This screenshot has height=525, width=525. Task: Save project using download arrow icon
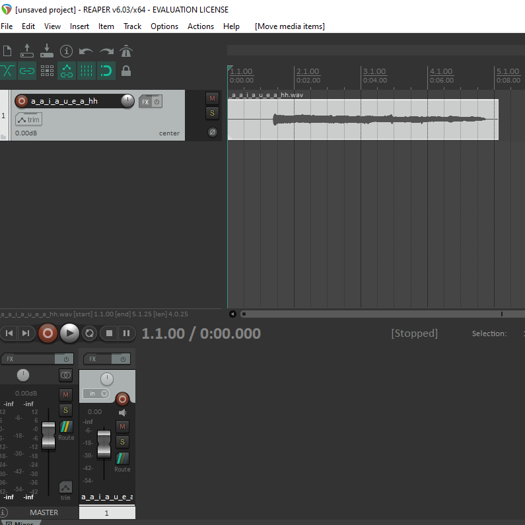(x=47, y=51)
